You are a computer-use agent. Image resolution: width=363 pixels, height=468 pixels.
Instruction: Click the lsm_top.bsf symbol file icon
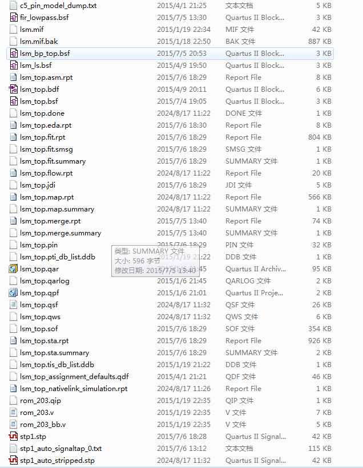(14, 101)
